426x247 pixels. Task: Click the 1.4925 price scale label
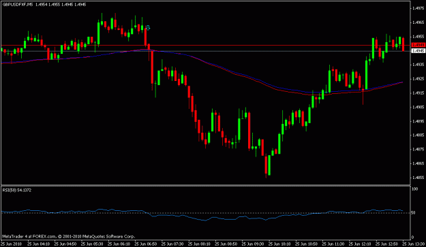(x=418, y=79)
